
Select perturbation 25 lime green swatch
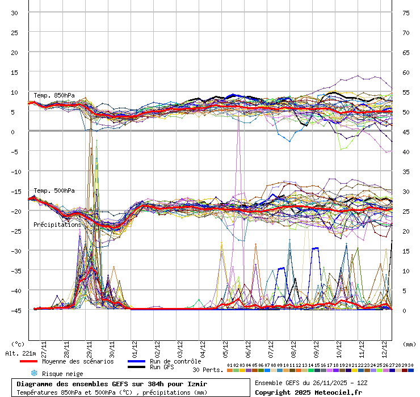[x=380, y=370]
